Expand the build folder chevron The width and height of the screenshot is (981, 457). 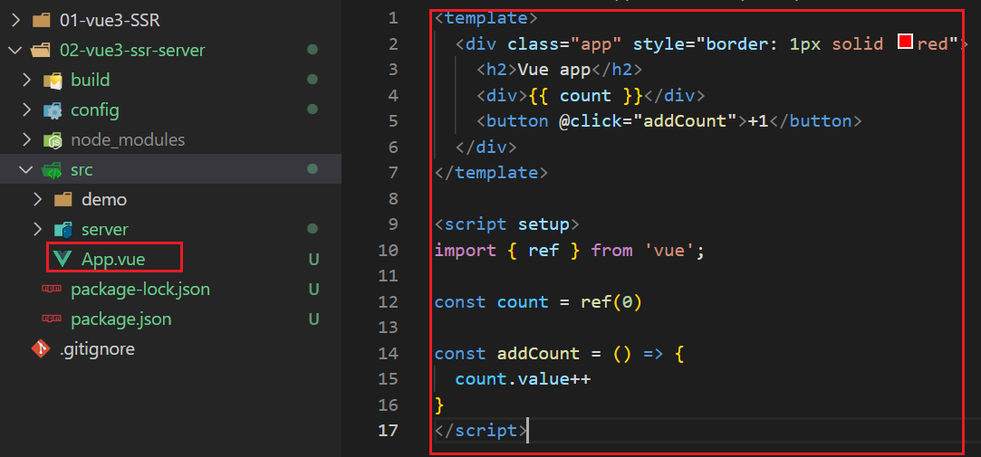26,80
